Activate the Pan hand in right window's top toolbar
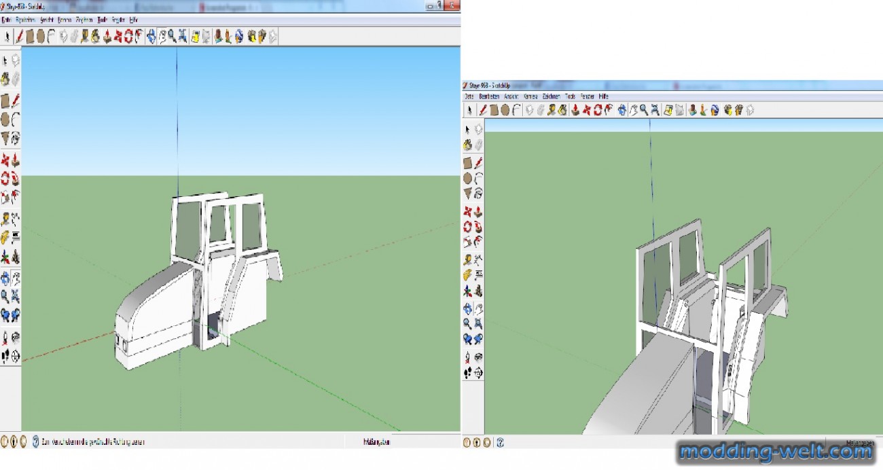Viewport: 883px width, 470px height. click(633, 110)
